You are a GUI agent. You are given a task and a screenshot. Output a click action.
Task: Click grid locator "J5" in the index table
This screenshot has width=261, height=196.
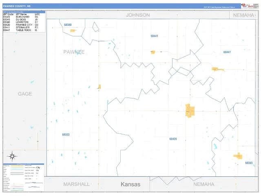[36, 20]
